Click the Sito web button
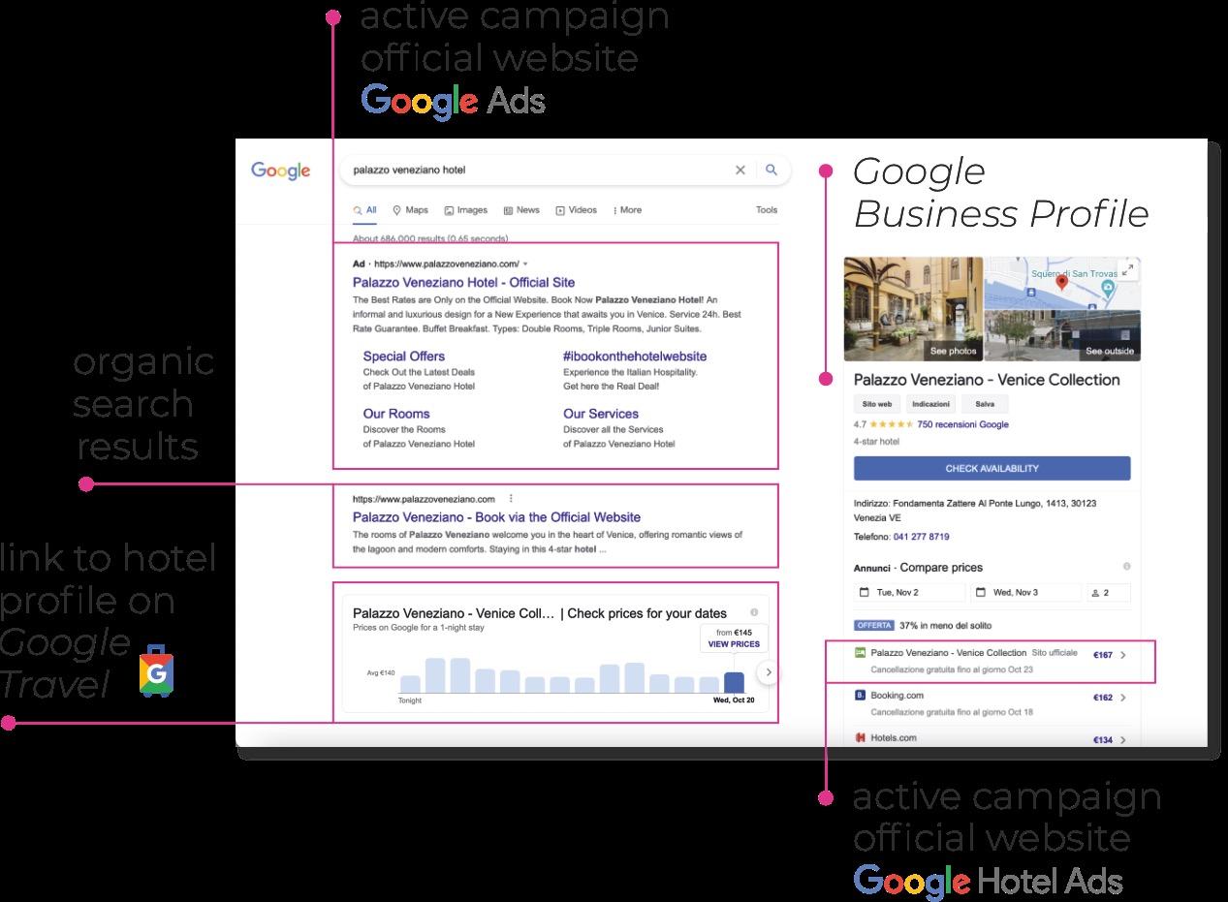The width and height of the screenshot is (1228, 902). coord(877,404)
